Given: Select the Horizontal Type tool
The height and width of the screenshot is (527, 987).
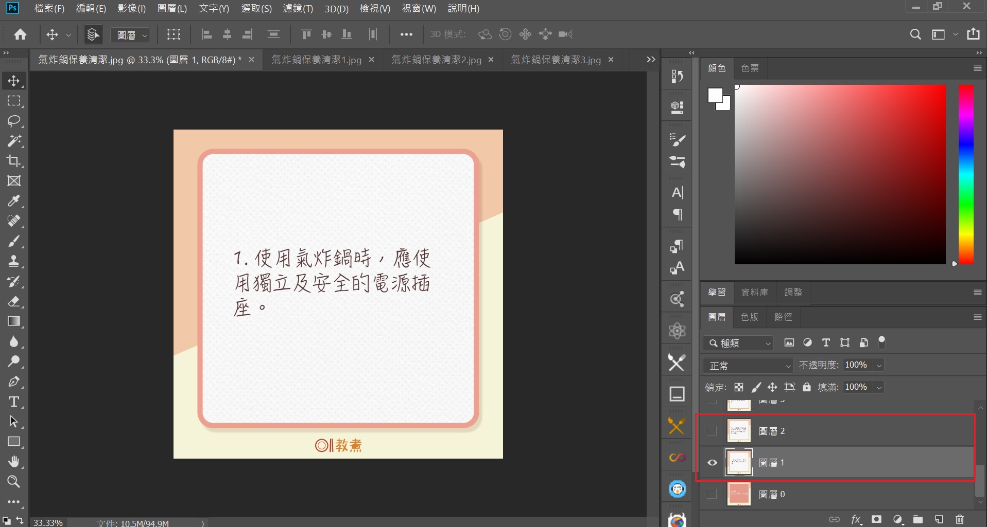Looking at the screenshot, I should 13,402.
